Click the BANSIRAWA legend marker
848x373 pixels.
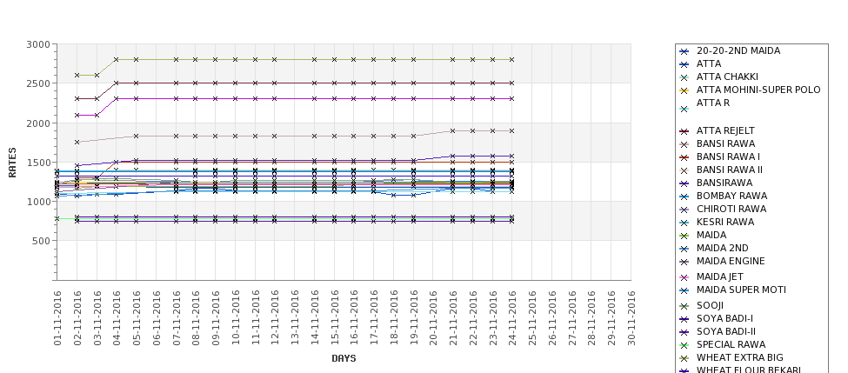684,183
